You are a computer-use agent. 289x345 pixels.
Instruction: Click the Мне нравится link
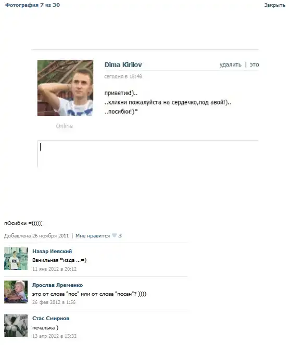click(93, 236)
